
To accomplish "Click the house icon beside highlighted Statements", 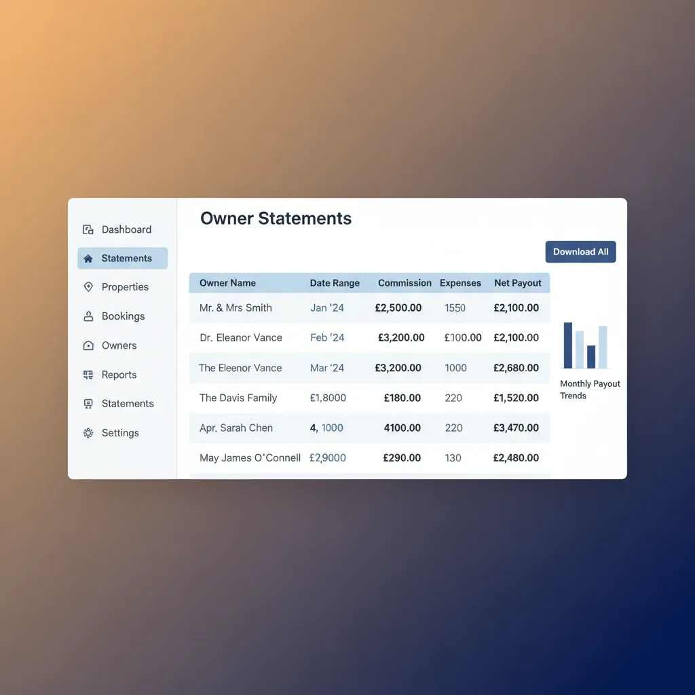I will (x=88, y=259).
